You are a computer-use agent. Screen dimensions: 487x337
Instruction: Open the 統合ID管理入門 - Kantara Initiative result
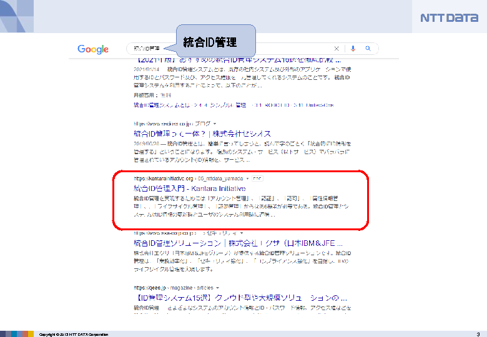[x=190, y=188]
